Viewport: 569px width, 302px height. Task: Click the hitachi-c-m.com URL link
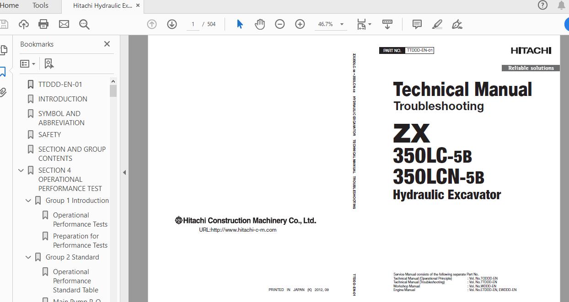pos(237,230)
